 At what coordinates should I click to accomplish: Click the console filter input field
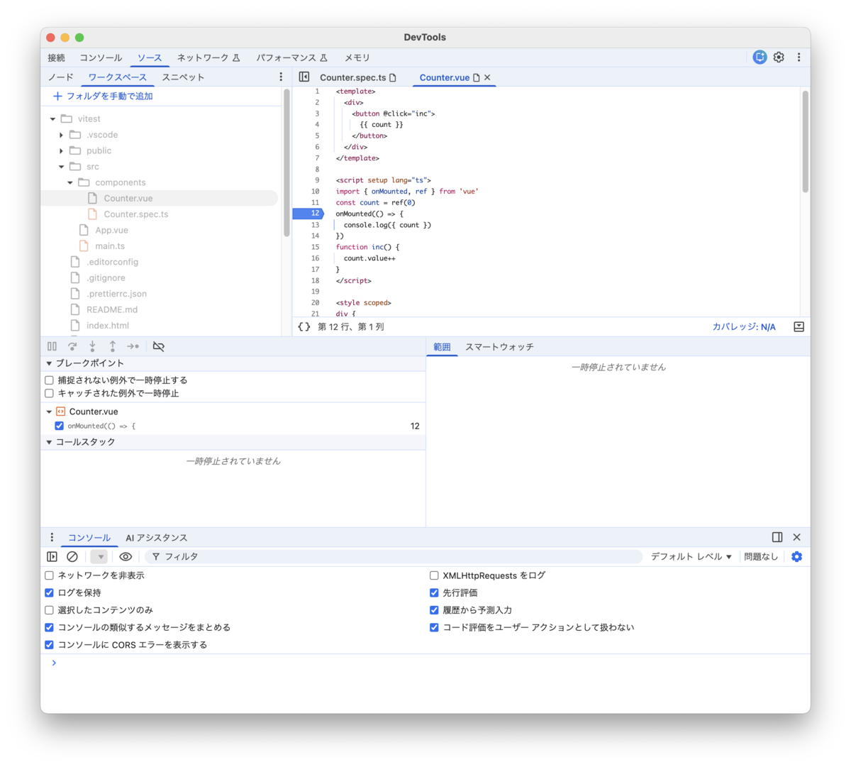click(x=394, y=557)
